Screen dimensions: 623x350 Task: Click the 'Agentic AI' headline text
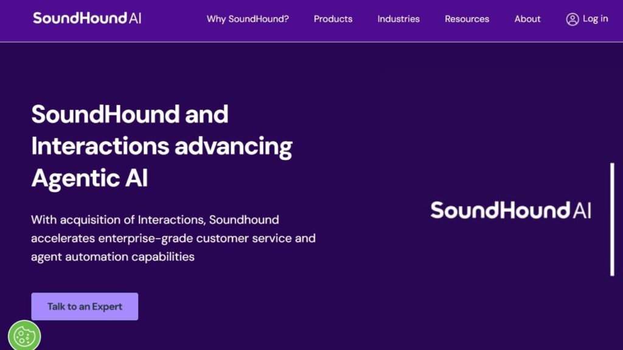pyautogui.click(x=89, y=179)
